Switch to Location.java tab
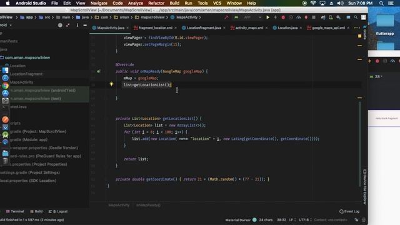 point(287,27)
